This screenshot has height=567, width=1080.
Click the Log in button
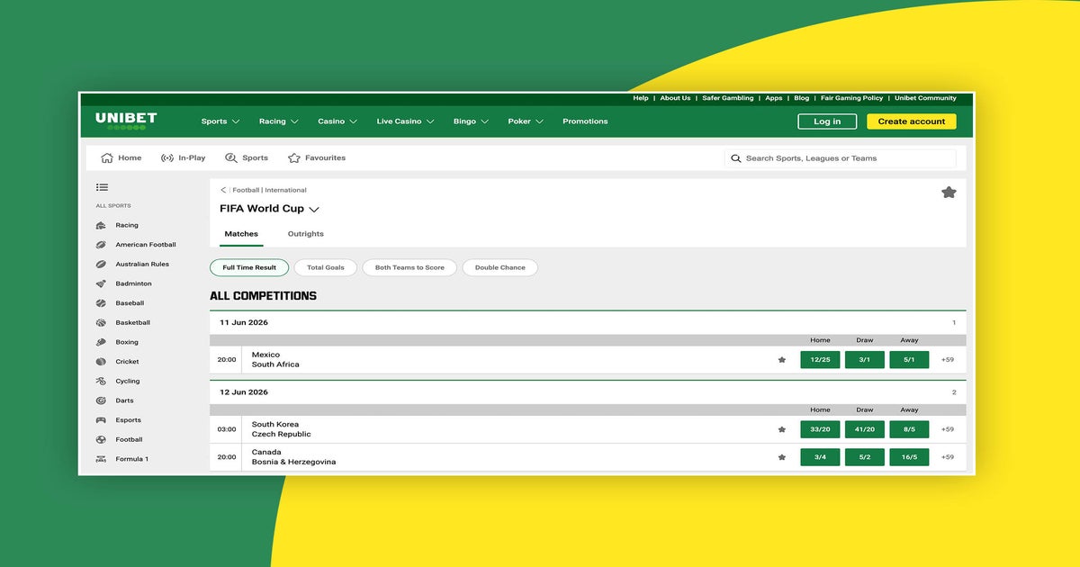pyautogui.click(x=827, y=121)
